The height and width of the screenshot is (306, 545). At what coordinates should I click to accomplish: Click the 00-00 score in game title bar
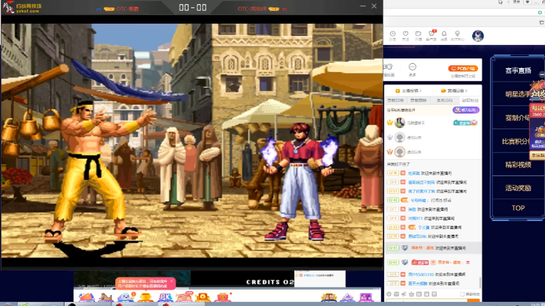click(193, 7)
